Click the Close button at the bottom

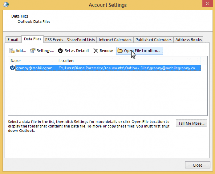coord(197,165)
